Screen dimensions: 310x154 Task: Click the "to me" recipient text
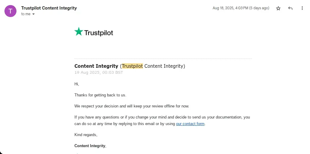[26, 14]
